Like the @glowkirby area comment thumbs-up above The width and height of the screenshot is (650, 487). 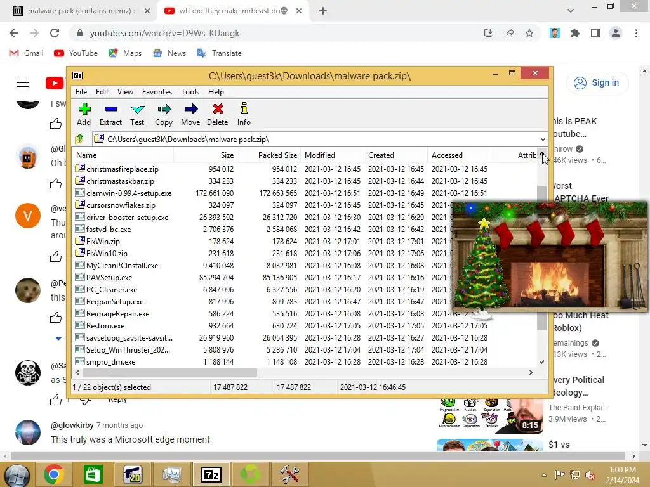tap(56, 399)
